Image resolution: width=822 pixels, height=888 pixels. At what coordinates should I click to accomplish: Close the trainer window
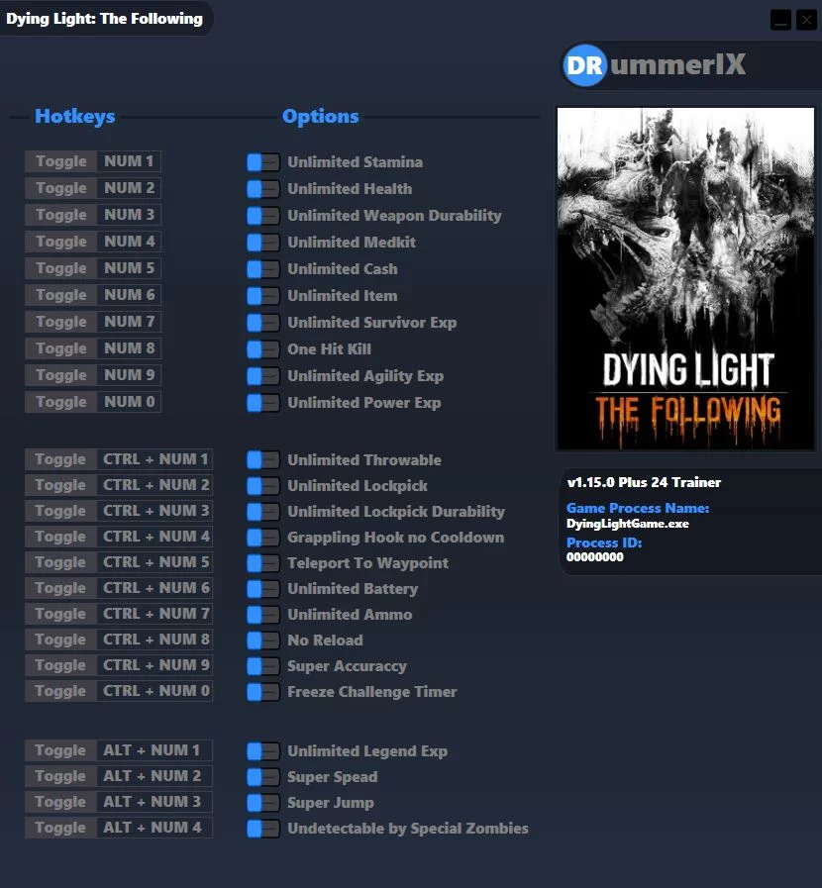[x=806, y=20]
